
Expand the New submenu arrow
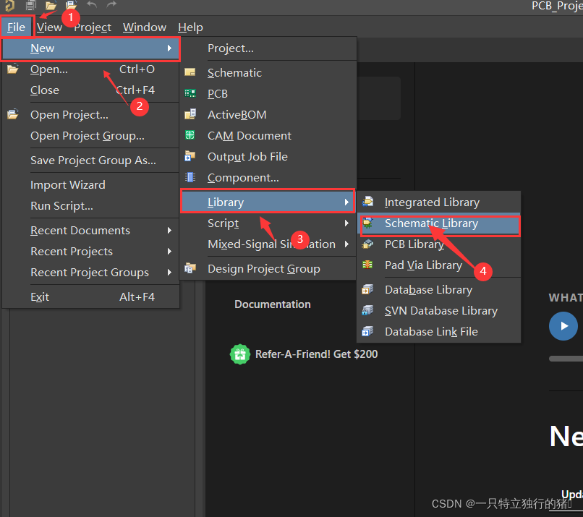[x=169, y=48]
